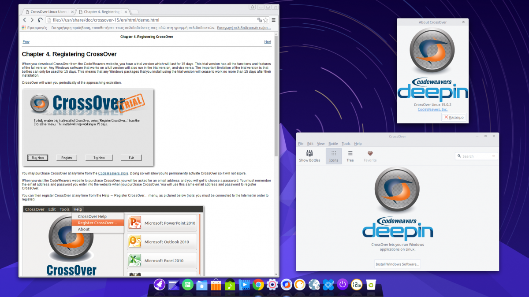Open the View menu in CrossOver
529x297 pixels.
pos(321,144)
